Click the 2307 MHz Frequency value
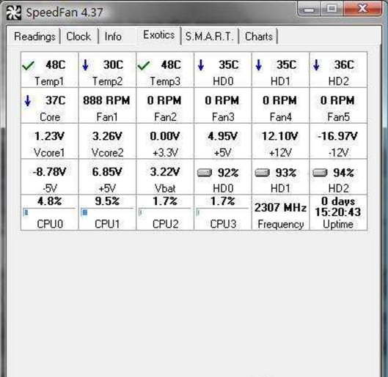 point(280,208)
